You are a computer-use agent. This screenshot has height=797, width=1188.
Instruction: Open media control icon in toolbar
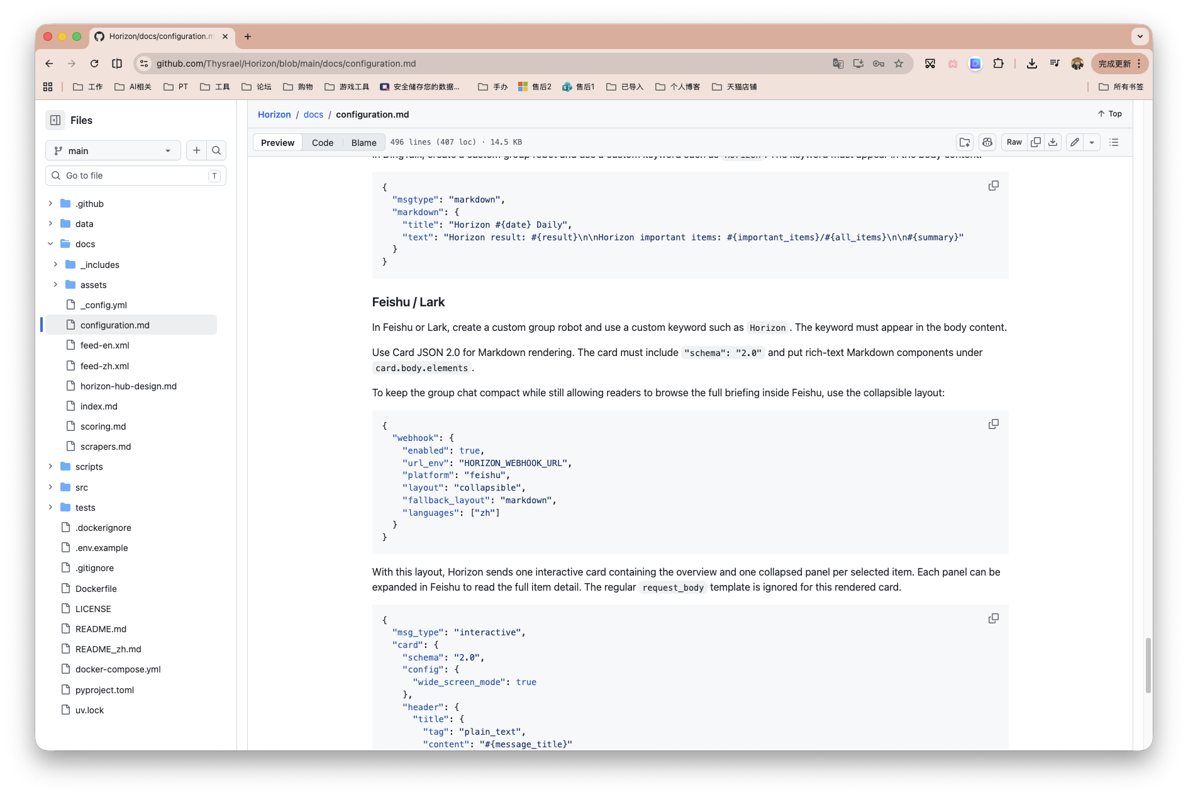1055,64
